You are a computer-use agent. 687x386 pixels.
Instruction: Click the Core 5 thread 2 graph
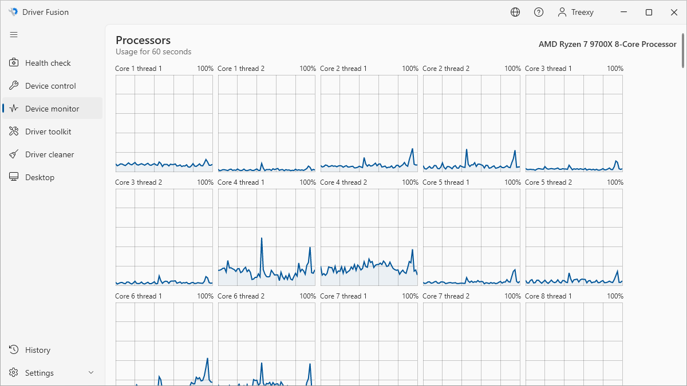click(574, 237)
